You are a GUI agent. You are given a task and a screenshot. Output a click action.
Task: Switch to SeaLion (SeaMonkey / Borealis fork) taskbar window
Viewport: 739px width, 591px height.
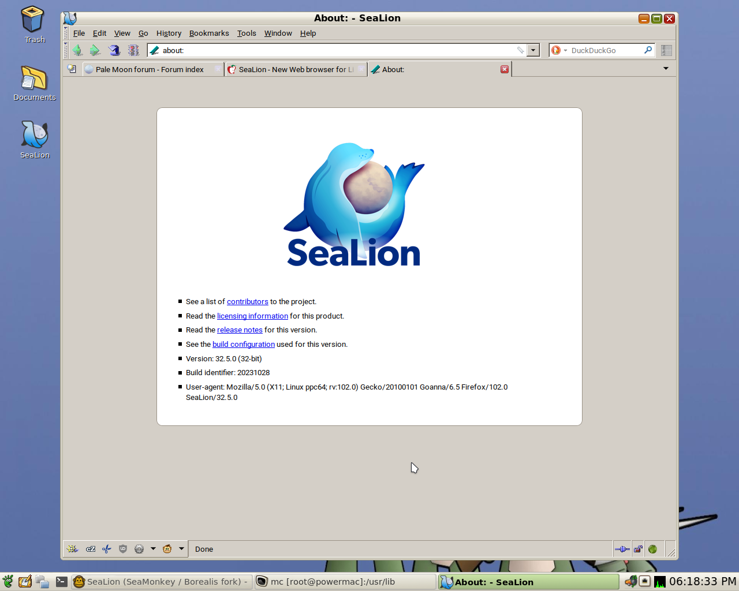pyautogui.click(x=162, y=582)
